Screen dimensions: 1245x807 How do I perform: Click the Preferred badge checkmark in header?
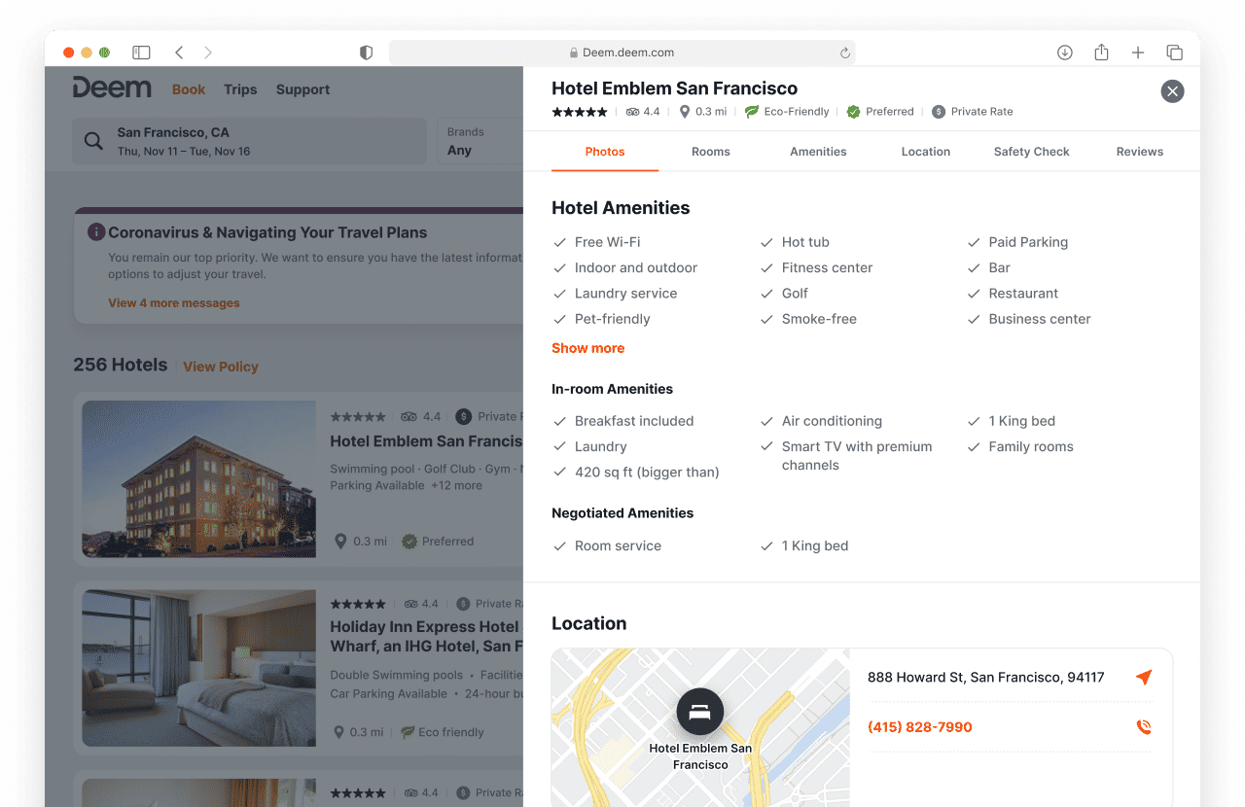(x=853, y=112)
